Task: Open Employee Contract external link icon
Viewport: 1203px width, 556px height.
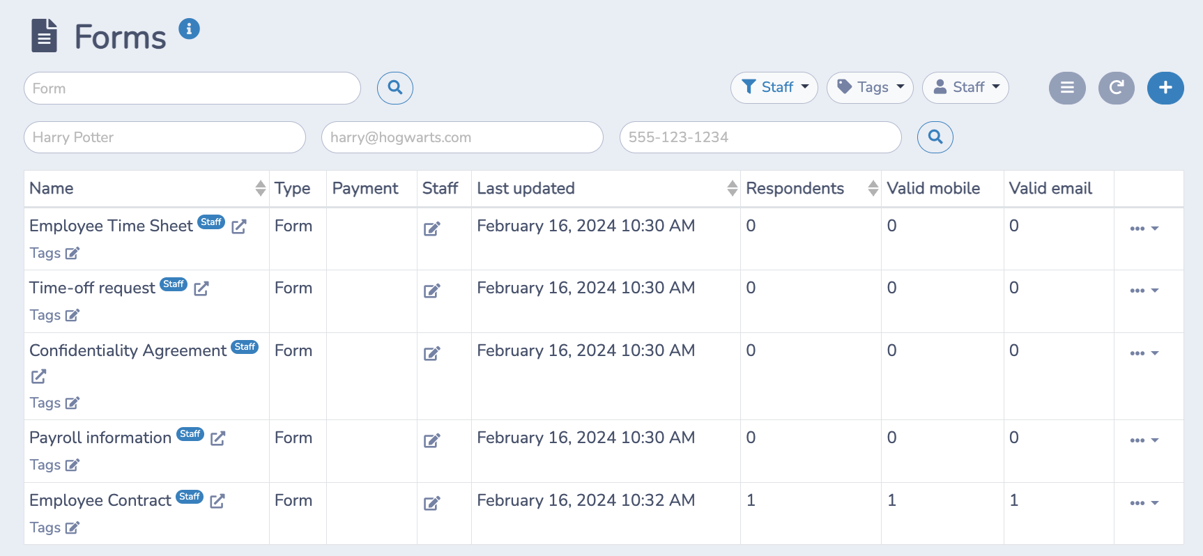Action: pyautogui.click(x=217, y=501)
